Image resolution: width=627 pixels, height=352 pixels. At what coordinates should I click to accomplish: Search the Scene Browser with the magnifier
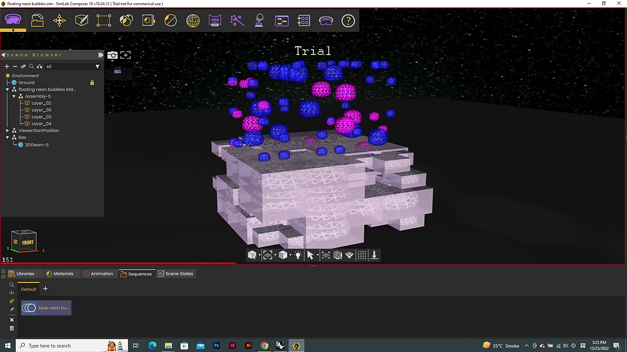31,66
